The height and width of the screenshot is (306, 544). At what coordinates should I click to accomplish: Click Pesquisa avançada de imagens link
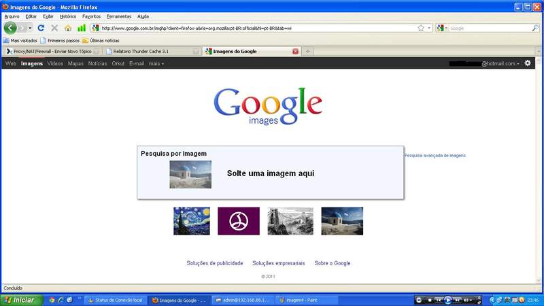(435, 156)
